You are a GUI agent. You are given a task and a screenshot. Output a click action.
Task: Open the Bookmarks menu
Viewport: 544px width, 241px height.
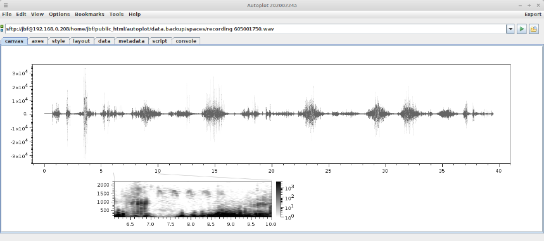(x=89, y=14)
